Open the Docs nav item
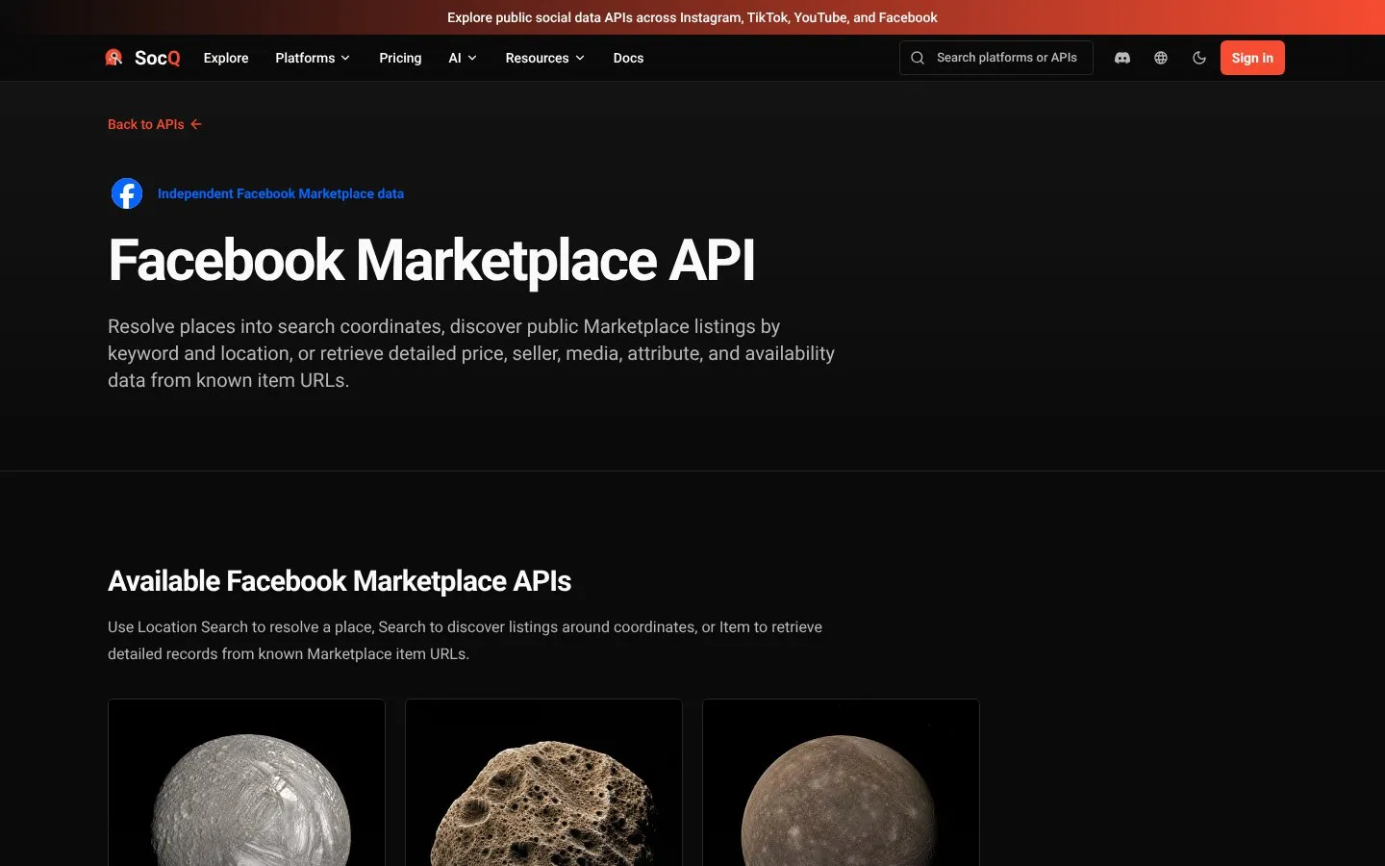Viewport: 1385px width, 866px height. point(628,58)
